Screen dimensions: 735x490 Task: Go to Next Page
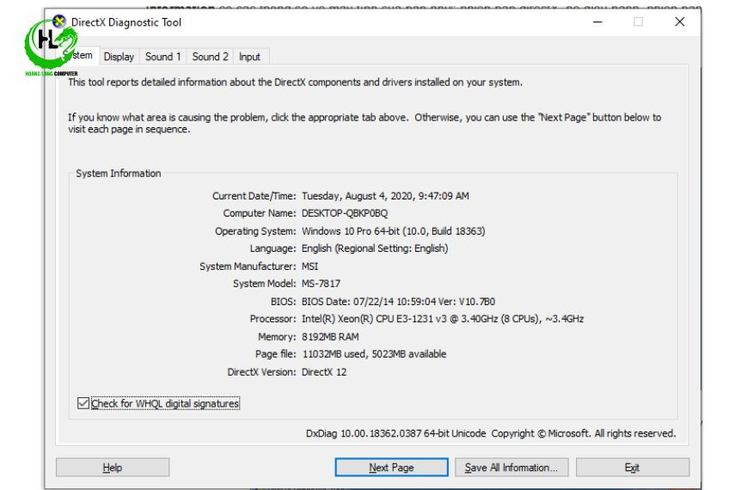tap(391, 468)
